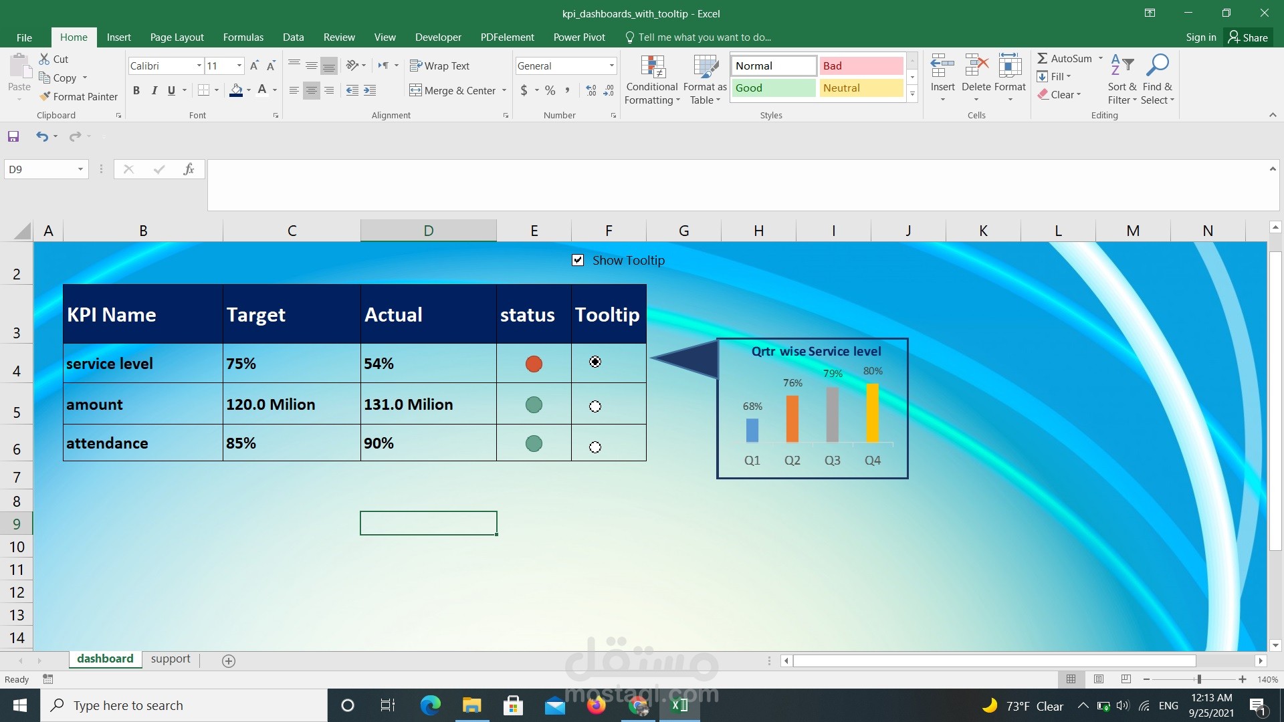This screenshot has height=722, width=1284.
Task: Select the AutoSum function
Action: [x=1067, y=58]
